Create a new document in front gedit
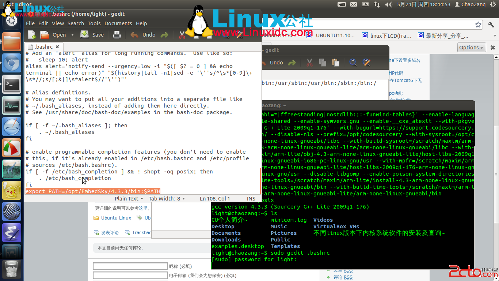This screenshot has height=281, width=499. (x=32, y=35)
